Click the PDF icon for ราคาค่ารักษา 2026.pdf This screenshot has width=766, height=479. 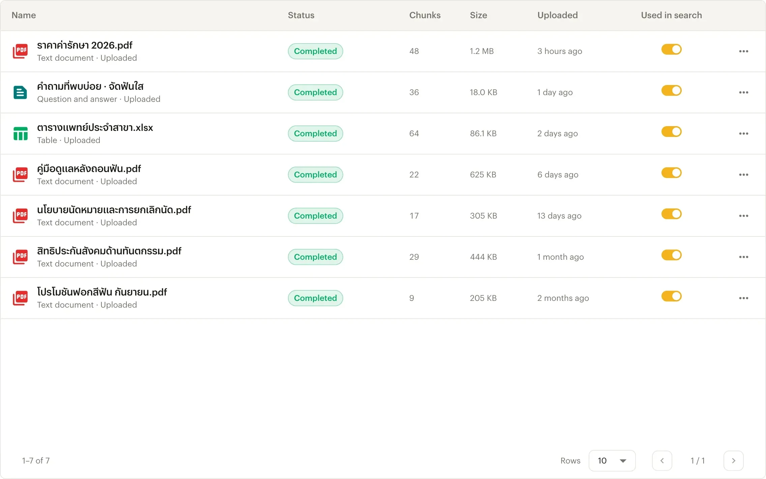click(x=20, y=51)
